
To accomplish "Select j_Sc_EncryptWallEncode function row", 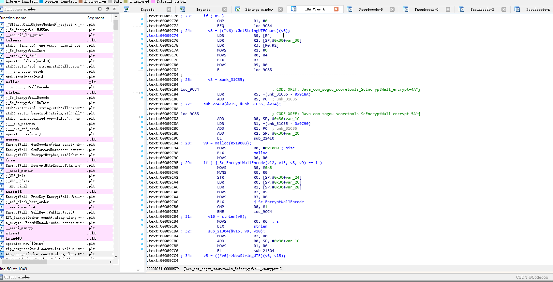I will 56,87.
